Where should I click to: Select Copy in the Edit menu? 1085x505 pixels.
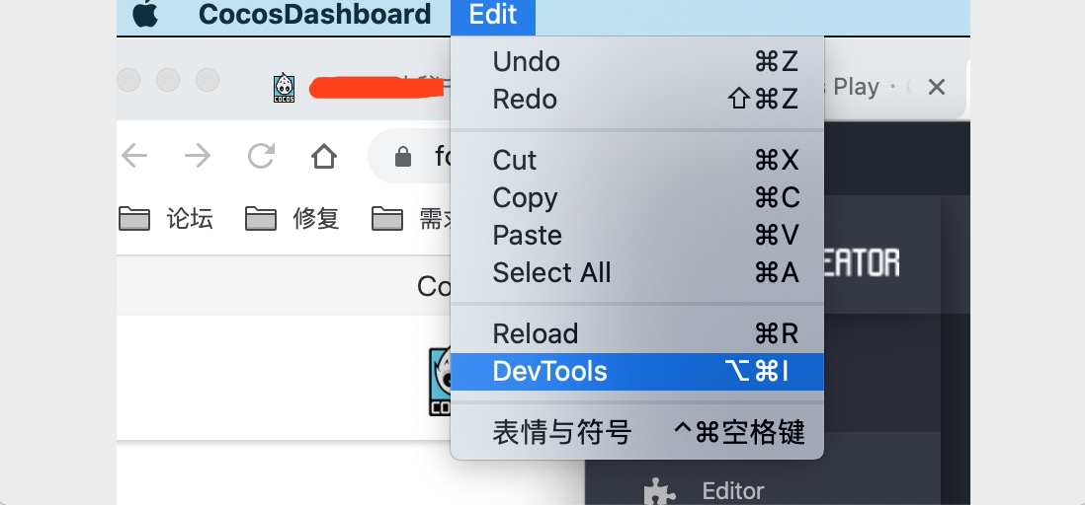[x=637, y=198]
